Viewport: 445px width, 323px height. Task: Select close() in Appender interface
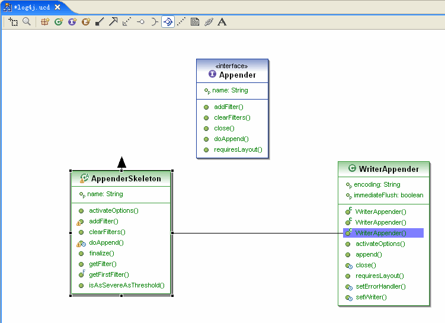[224, 128]
